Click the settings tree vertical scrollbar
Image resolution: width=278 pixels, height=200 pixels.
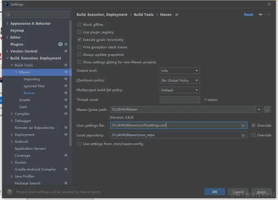[70, 83]
